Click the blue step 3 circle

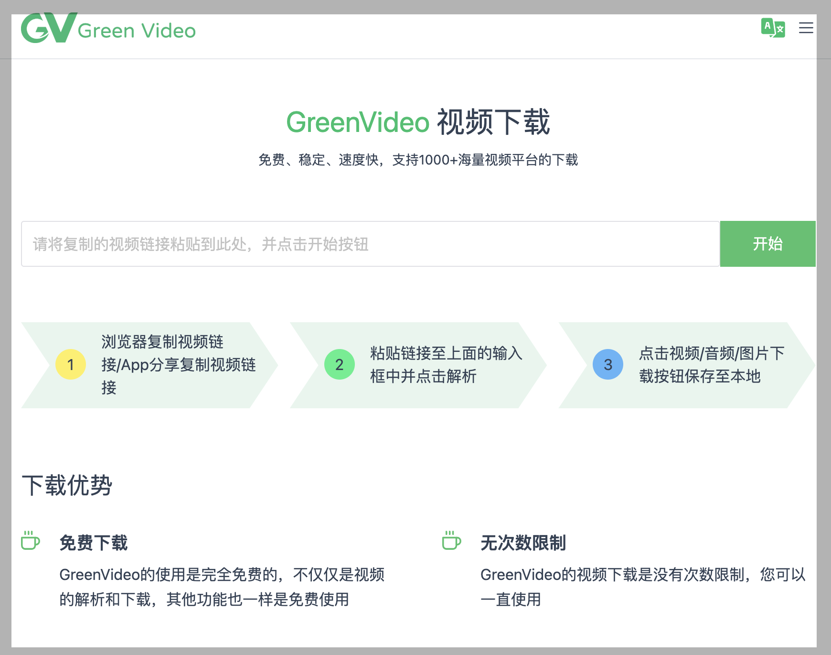607,364
